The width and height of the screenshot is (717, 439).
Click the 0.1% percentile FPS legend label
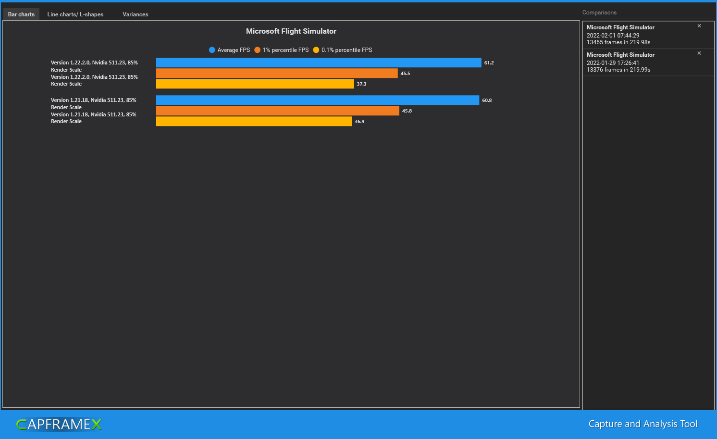(347, 50)
